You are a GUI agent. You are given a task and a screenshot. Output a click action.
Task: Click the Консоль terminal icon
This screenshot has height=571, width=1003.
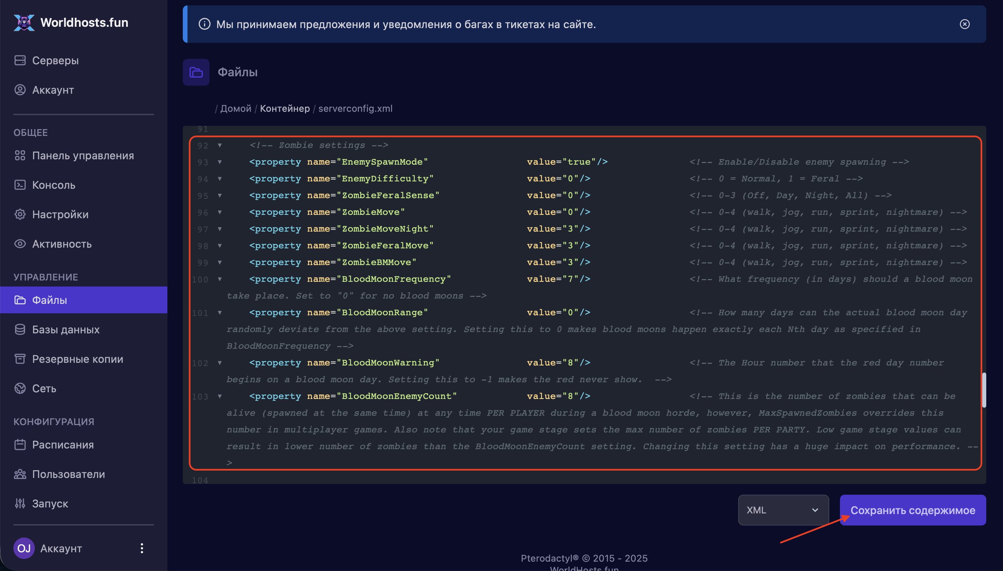pos(20,185)
